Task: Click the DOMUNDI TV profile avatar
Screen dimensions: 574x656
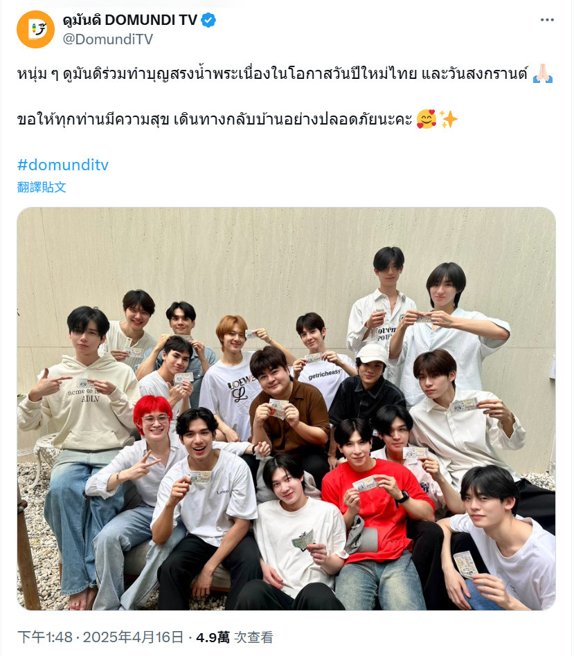Action: pos(35,29)
